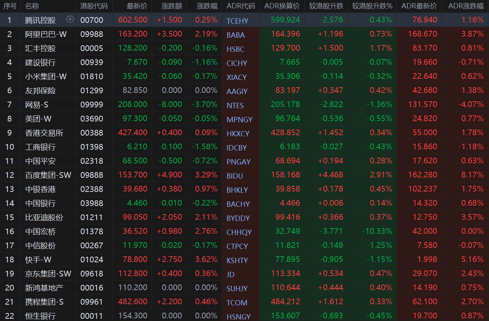This screenshot has height=321, width=489.
Task: Click the NTES ADR code
Action: click(235, 105)
